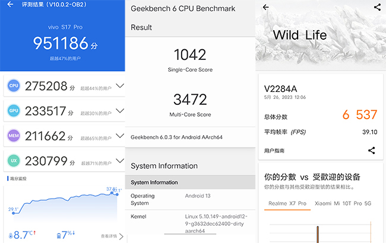
Task: Go back from AnTuTu results screen
Action: pos(10,4)
